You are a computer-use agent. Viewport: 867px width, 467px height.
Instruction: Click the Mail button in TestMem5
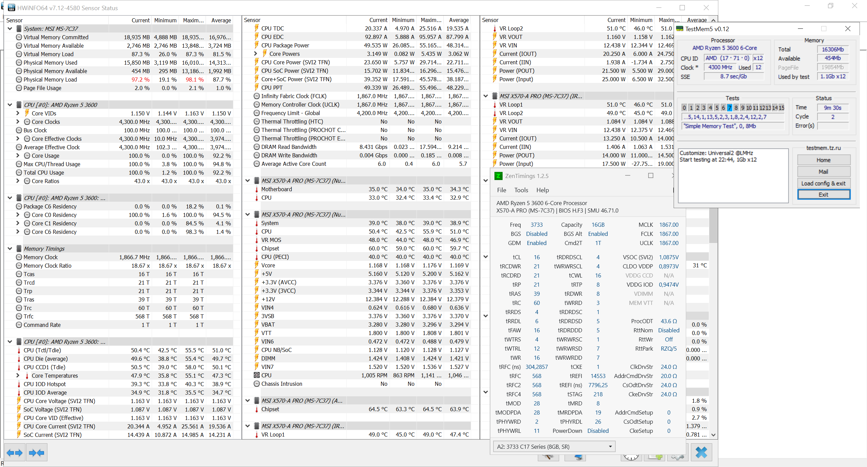[x=823, y=172]
